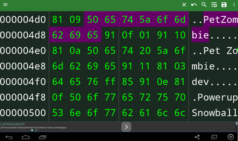Screen dimensions: 238x141
Task: Tap the Android home navigation button
Action: click(x=26, y=137)
